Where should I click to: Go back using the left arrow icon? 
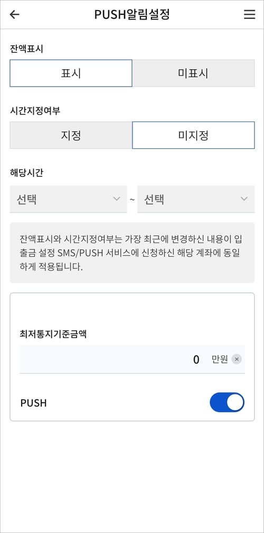coord(15,15)
